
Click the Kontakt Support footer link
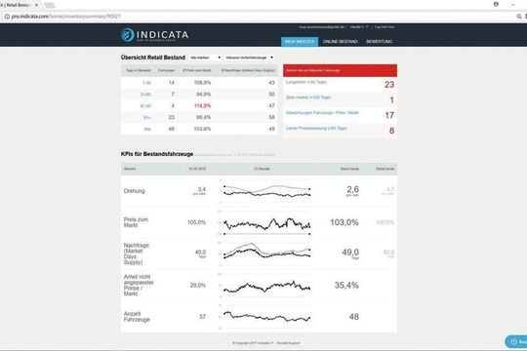(288, 343)
